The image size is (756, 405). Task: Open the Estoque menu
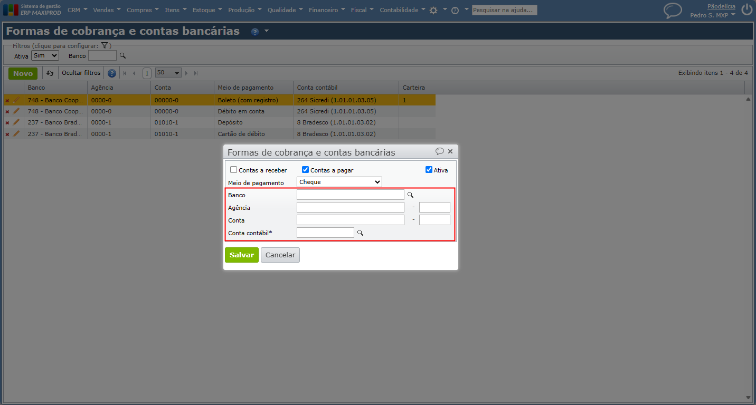(208, 10)
